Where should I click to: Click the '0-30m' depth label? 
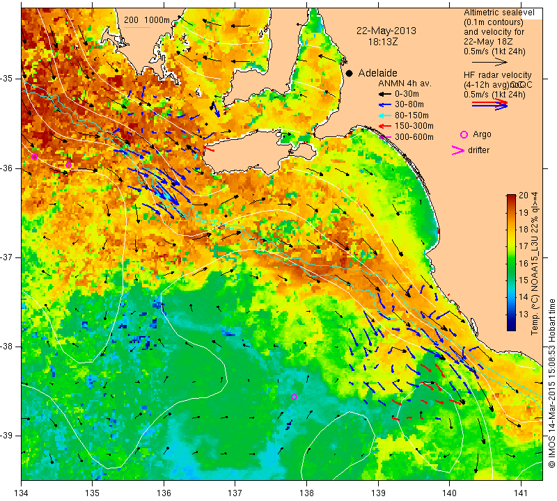(407, 94)
